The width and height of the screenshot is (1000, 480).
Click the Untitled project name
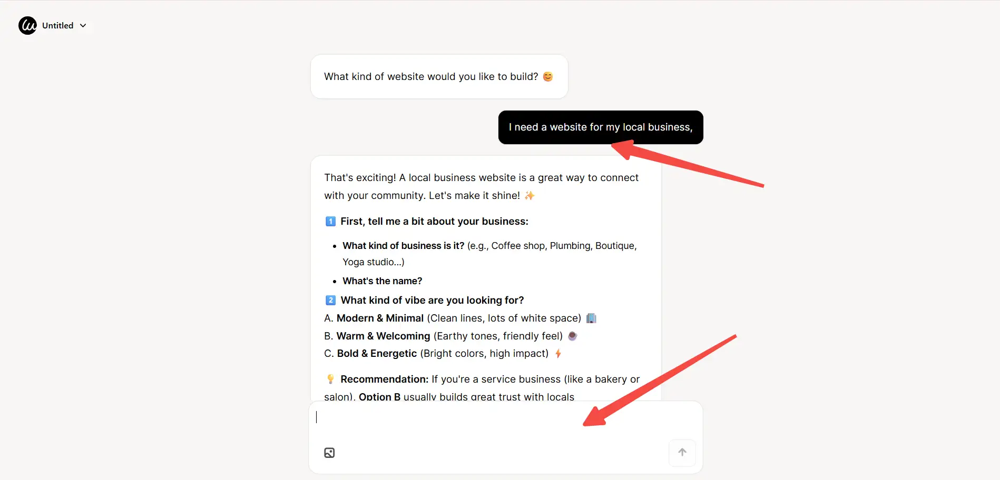[x=57, y=25]
